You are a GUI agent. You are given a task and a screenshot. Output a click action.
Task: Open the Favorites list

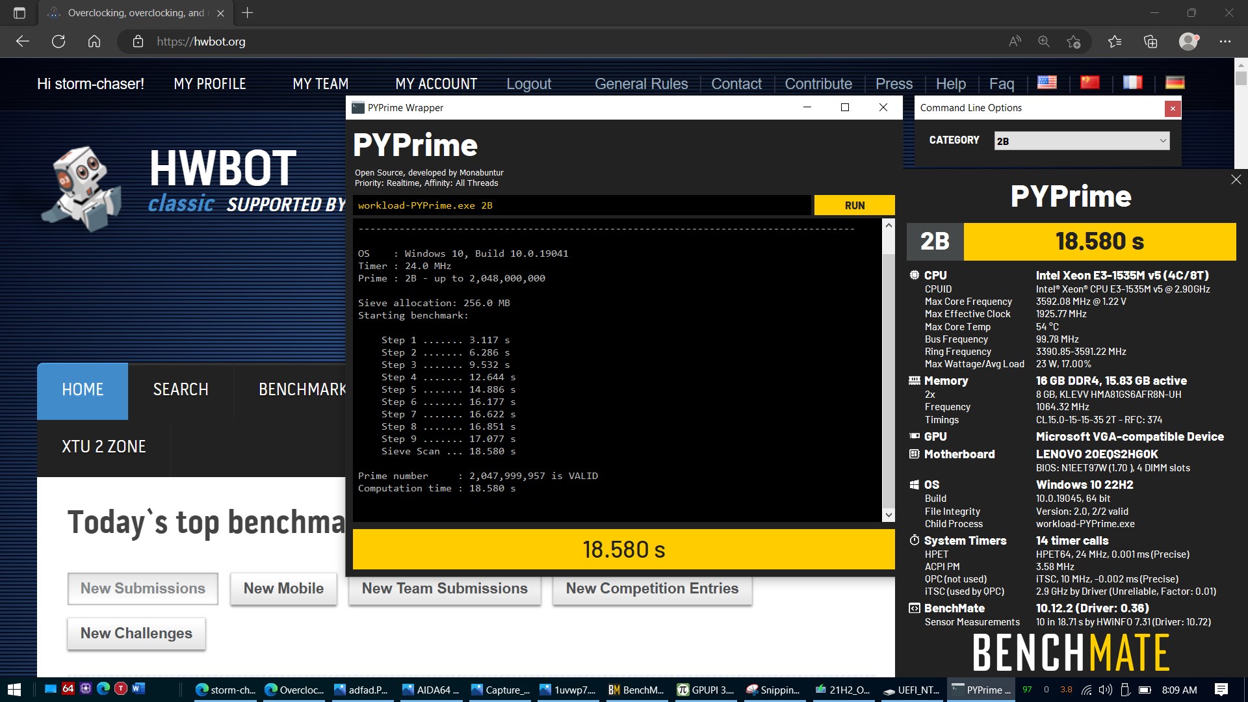coord(1115,42)
